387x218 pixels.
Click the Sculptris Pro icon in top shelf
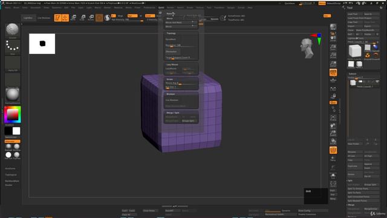[x=107, y=18]
